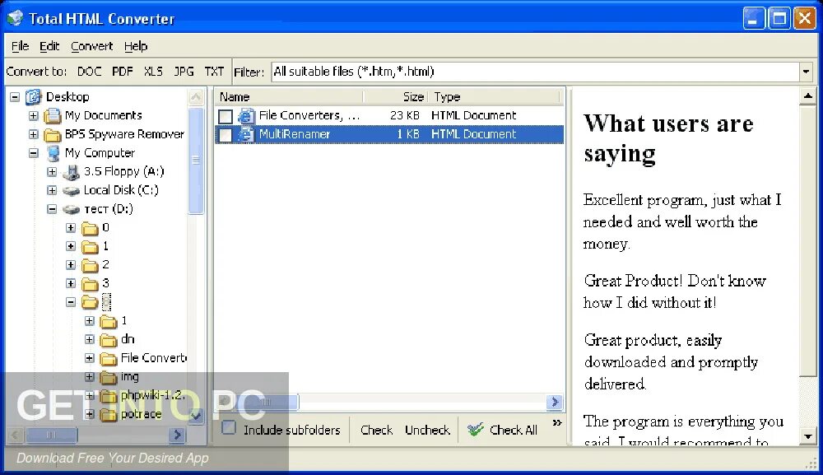Collapse the Desktop tree node
The width and height of the screenshot is (823, 475).
15,96
